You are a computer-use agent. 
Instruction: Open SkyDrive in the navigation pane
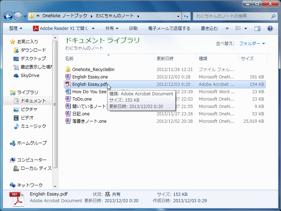click(x=27, y=76)
